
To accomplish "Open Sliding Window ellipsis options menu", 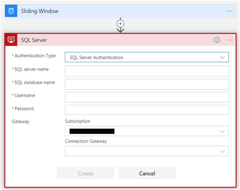I will [x=229, y=11].
